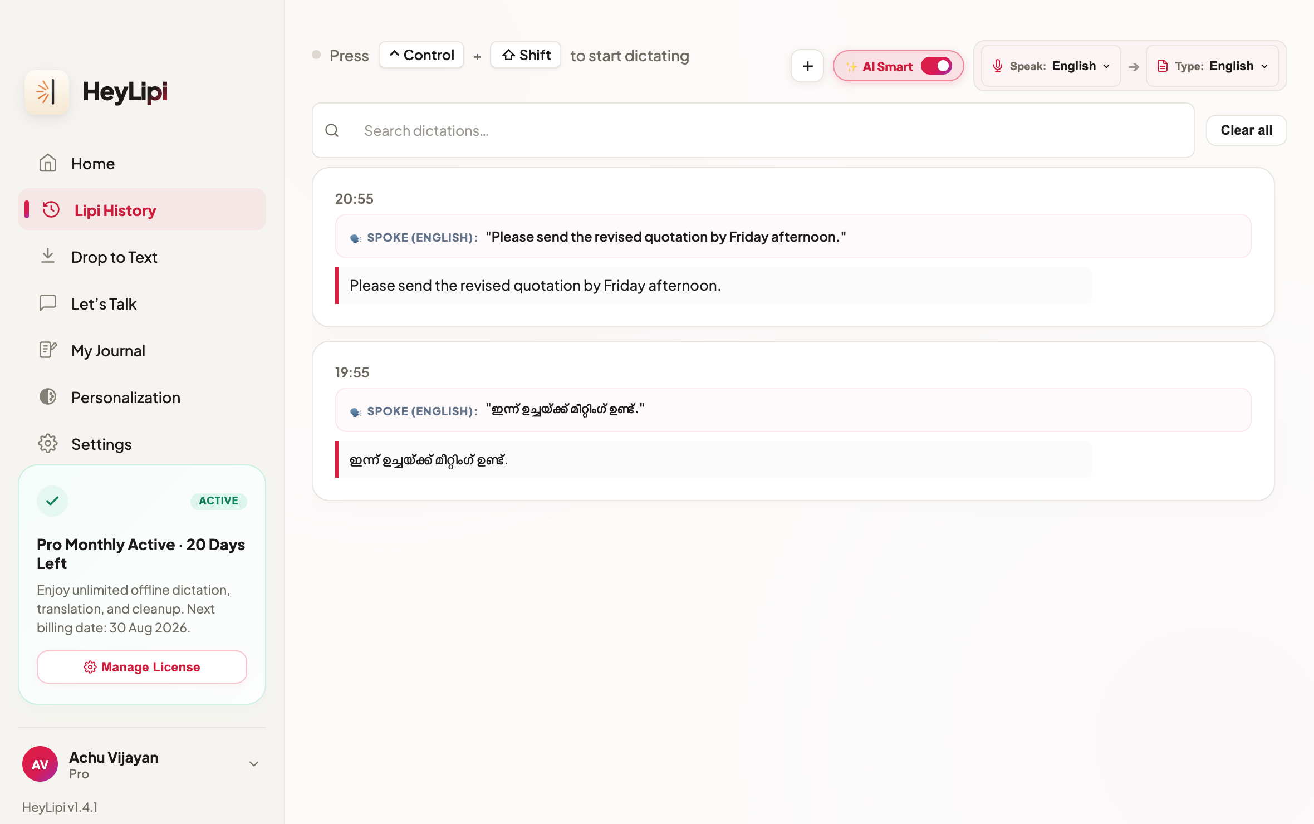This screenshot has height=824, width=1314.
Task: Go to Home page
Action: click(x=142, y=164)
